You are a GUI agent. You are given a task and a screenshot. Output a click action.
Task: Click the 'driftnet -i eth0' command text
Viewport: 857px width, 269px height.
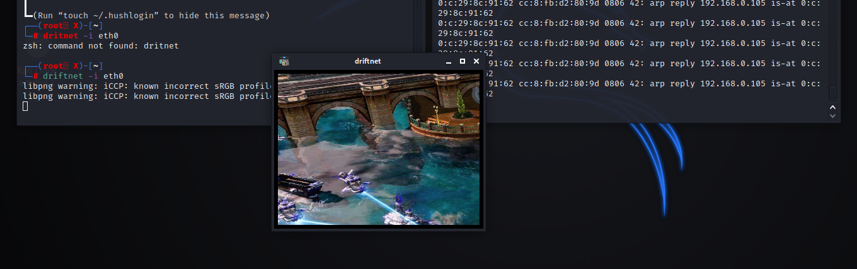[83, 76]
